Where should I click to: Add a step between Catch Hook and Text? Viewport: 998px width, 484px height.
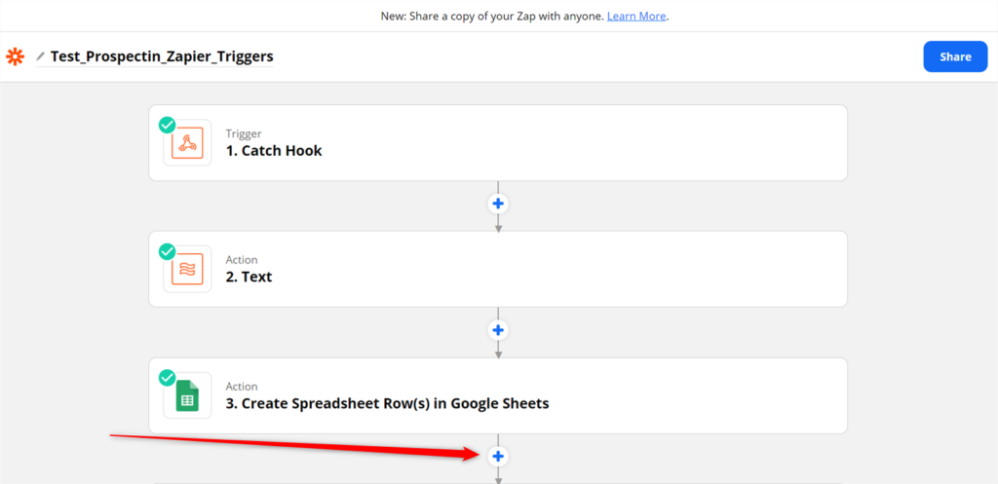(498, 205)
